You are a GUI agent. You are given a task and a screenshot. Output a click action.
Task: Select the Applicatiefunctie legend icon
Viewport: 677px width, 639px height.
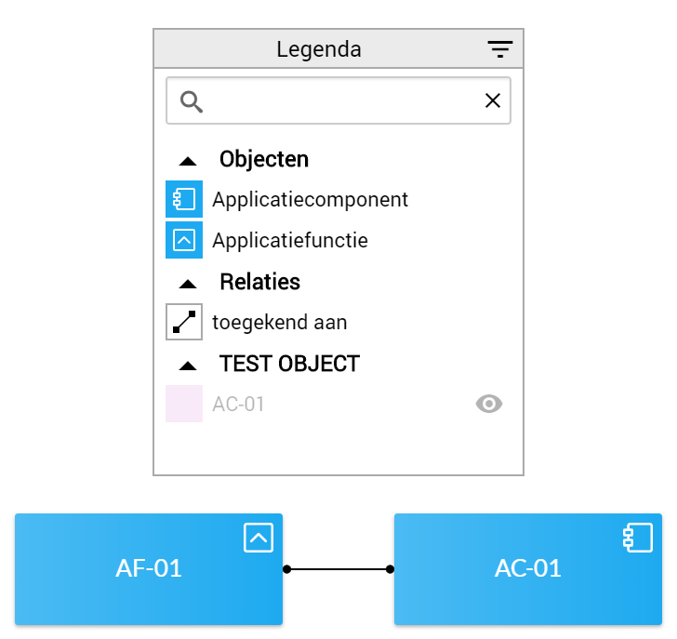(x=184, y=240)
